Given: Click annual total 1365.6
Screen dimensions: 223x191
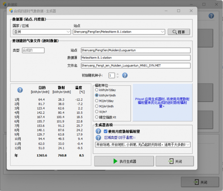Looking at the screenshot, I should tap(42, 156).
